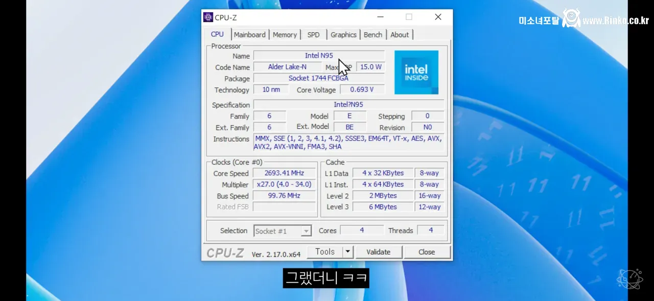Select the SPD tab
This screenshot has width=654, height=301.
pyautogui.click(x=313, y=34)
